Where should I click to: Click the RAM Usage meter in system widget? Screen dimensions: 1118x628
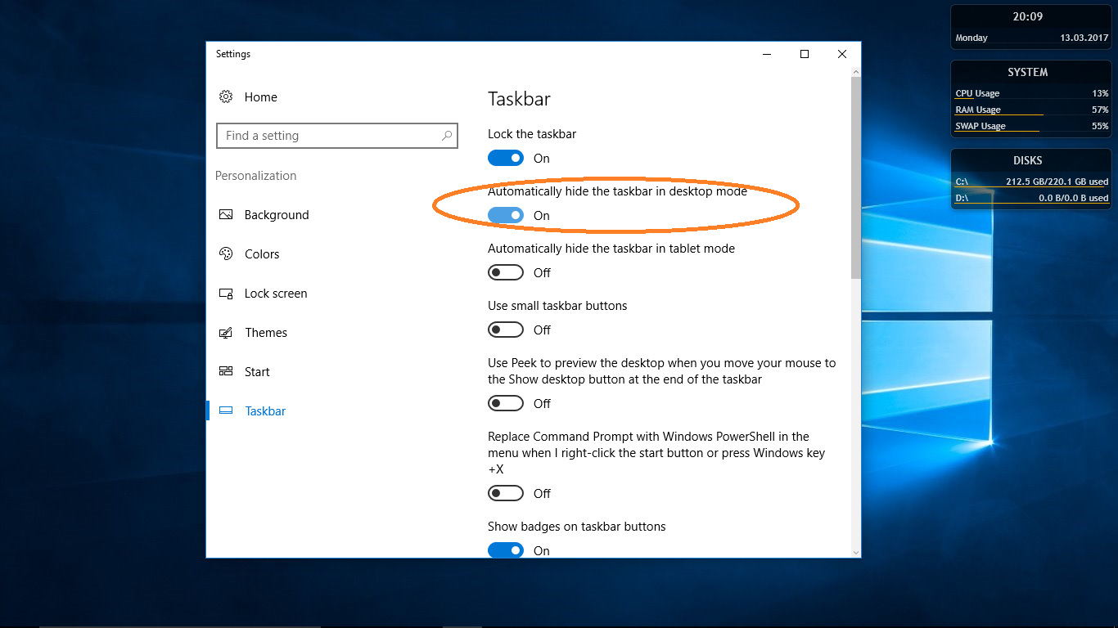[1030, 109]
